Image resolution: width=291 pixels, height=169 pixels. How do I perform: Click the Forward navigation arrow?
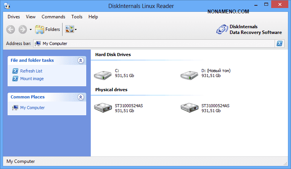tap(23, 29)
